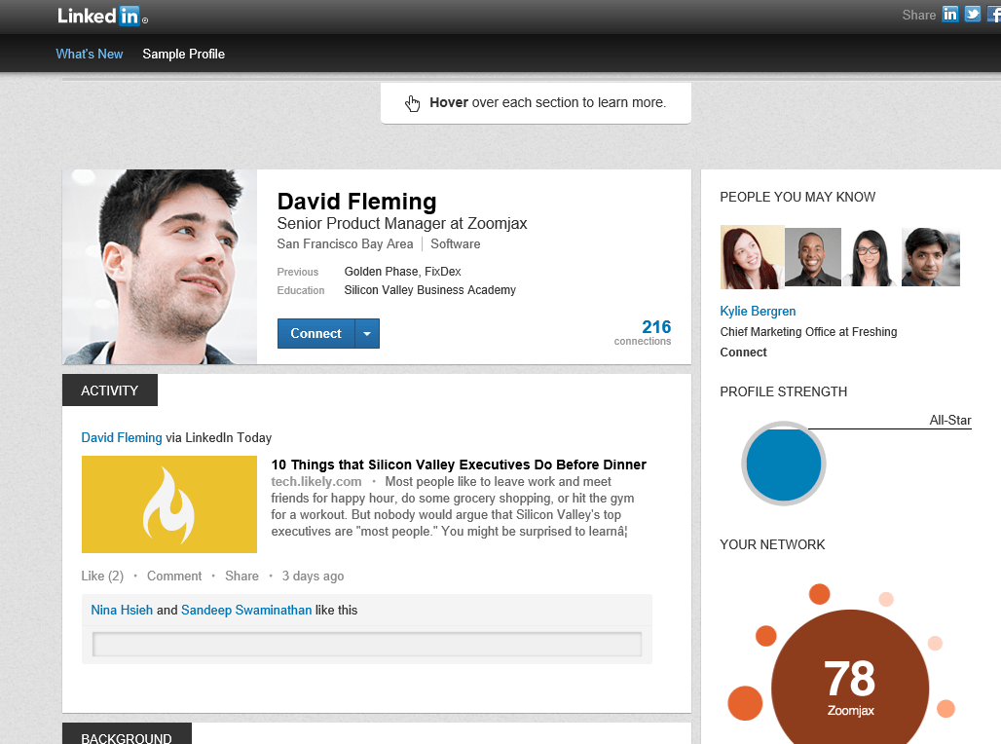Select smiling man in suit photo
Viewport: 1001px width, 744px height.
point(813,257)
